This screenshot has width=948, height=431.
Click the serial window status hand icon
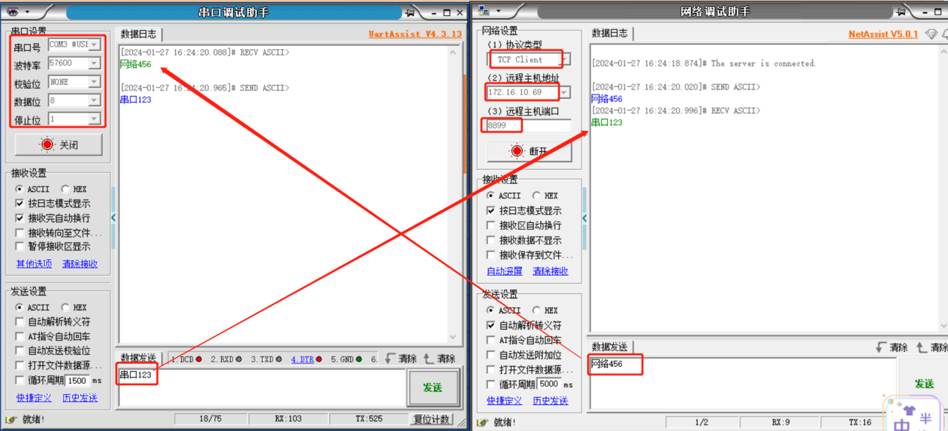(x=12, y=419)
